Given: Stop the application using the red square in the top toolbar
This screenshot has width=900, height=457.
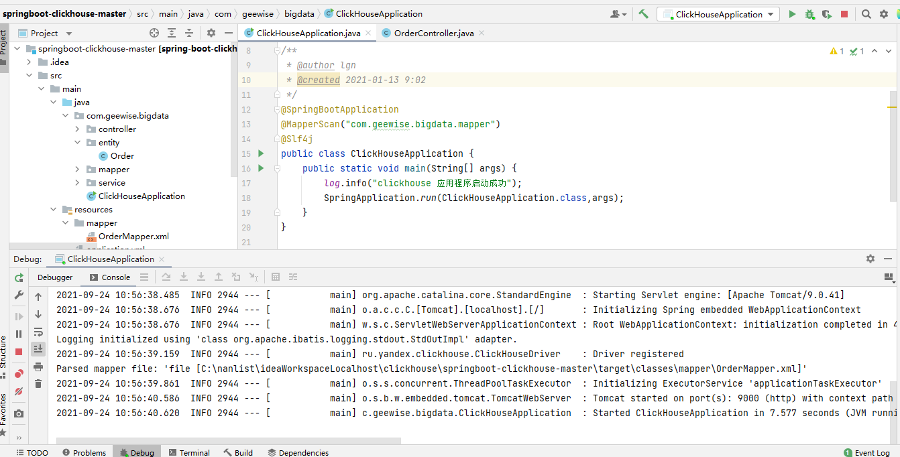Looking at the screenshot, I should point(844,14).
